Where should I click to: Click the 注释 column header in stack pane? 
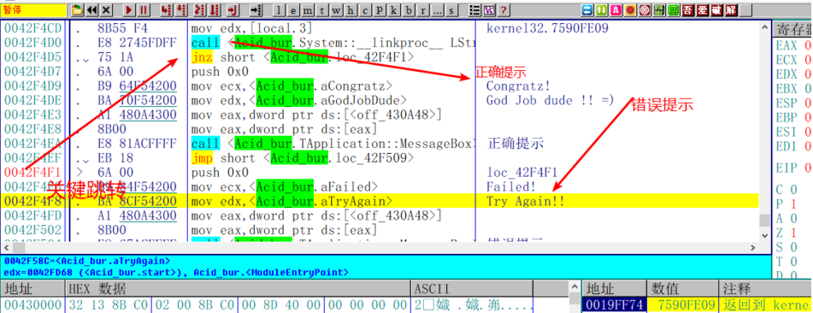765,288
